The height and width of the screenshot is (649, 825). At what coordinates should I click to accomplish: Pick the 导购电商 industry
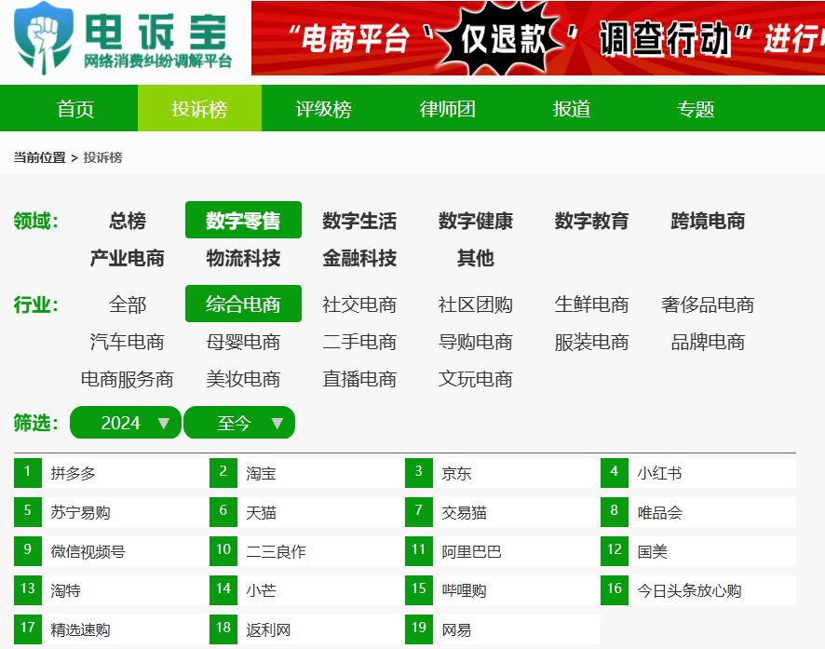coord(476,342)
